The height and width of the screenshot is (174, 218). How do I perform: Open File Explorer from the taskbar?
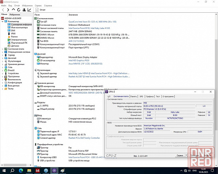(x=29, y=170)
